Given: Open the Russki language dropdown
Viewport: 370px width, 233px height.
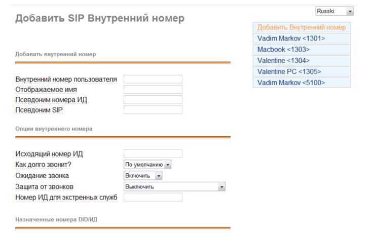Looking at the screenshot, I should [334, 11].
